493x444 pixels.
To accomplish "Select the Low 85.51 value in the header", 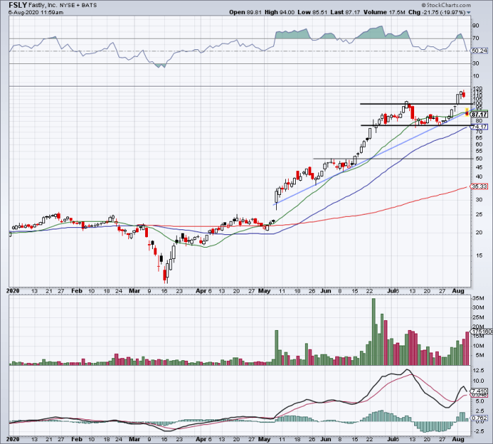I will tap(312, 12).
